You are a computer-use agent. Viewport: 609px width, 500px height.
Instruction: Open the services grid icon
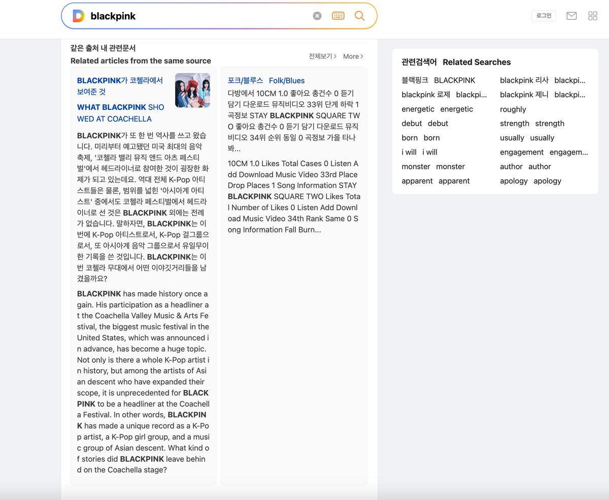593,16
